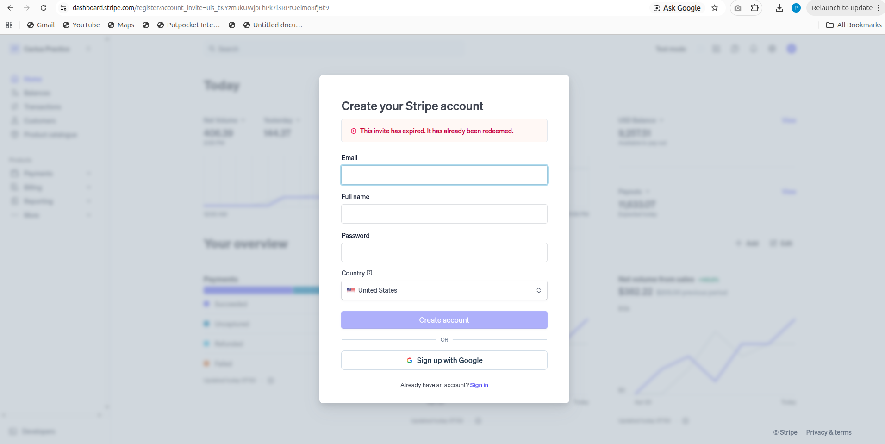Click the Create account button
885x444 pixels.
[444, 320]
